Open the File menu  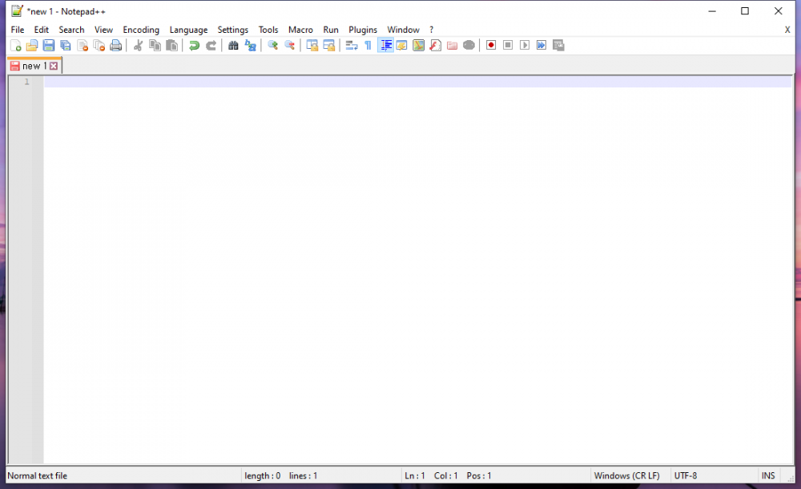(18, 30)
